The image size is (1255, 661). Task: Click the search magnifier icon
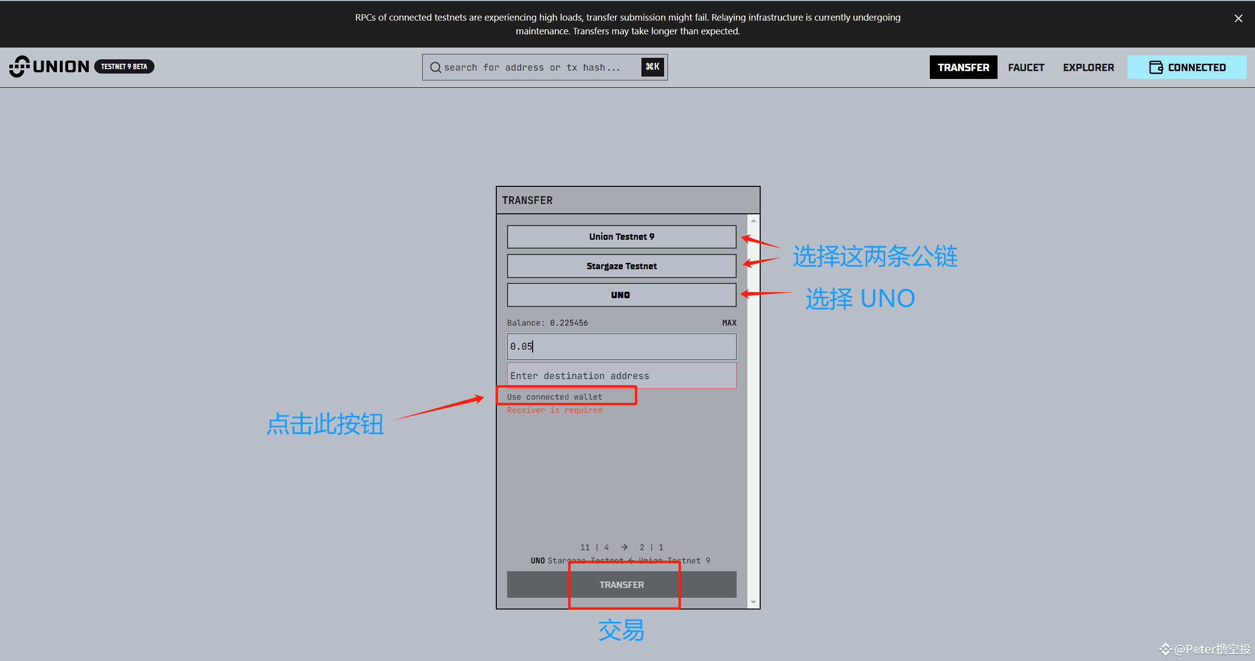pyautogui.click(x=435, y=67)
